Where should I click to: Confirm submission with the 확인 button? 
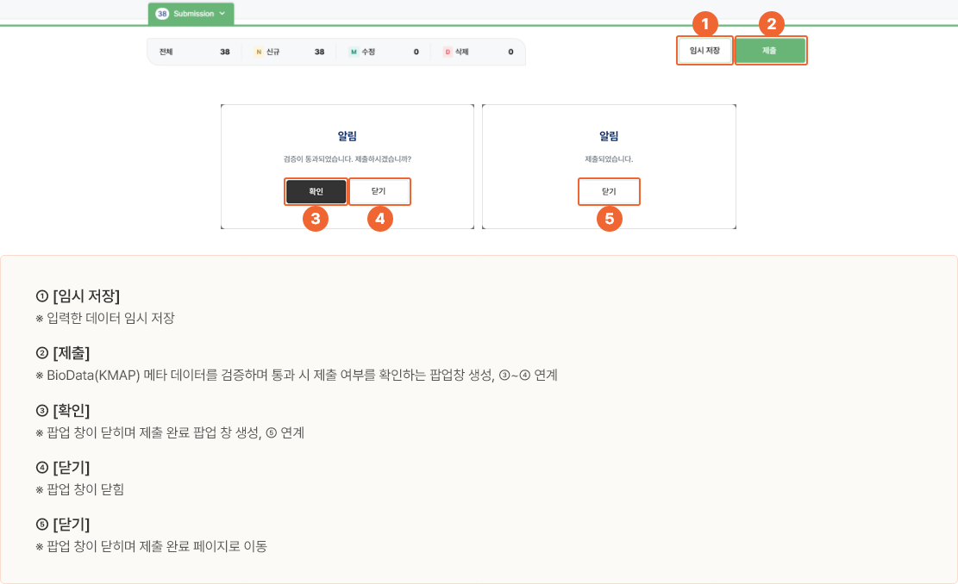[316, 191]
